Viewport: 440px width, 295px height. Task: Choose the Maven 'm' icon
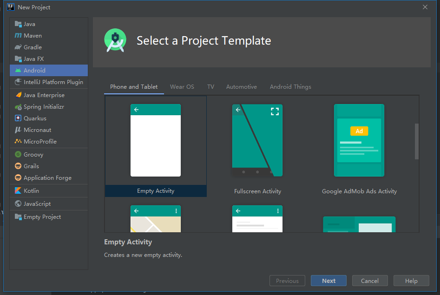18,36
